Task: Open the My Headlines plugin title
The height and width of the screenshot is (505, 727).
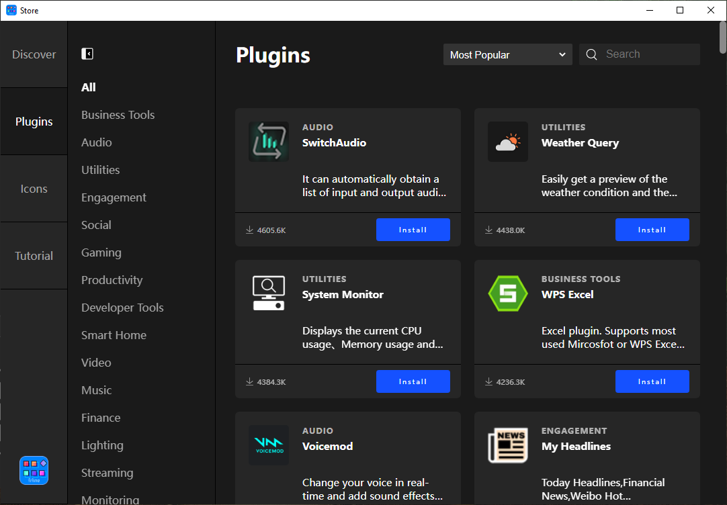Action: tap(576, 446)
